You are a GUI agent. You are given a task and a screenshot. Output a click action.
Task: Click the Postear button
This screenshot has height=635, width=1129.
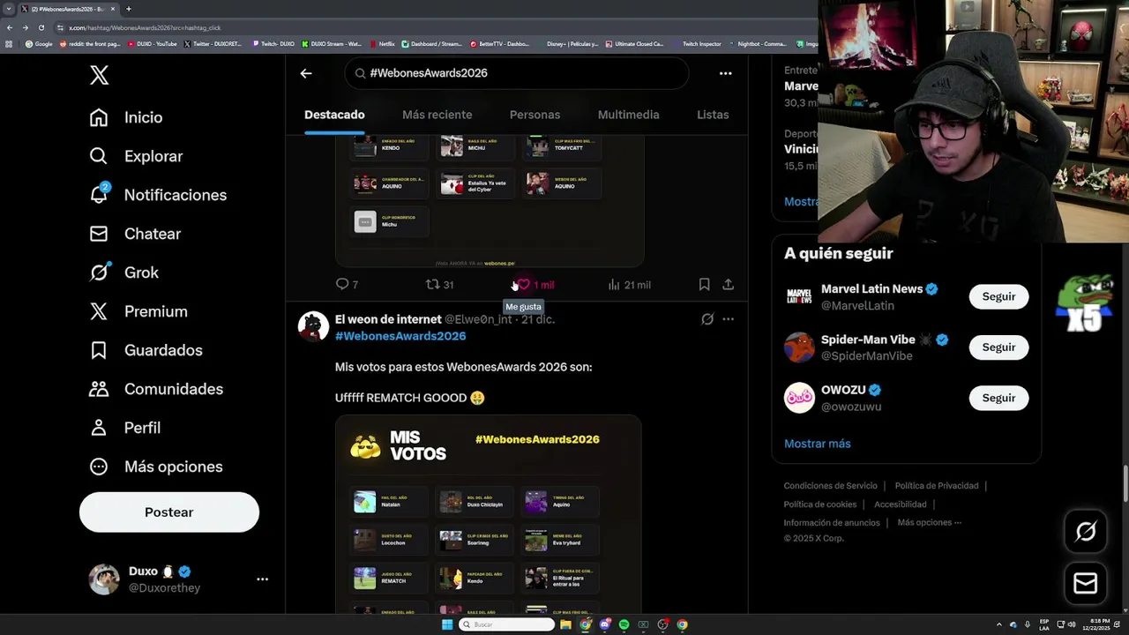click(x=169, y=512)
